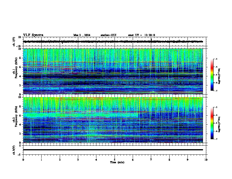Click the "10" tick label on the time axis
Screen dimensions: 232x179
(x=206, y=160)
